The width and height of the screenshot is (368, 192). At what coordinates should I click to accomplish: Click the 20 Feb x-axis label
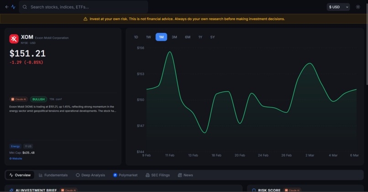point(240,155)
